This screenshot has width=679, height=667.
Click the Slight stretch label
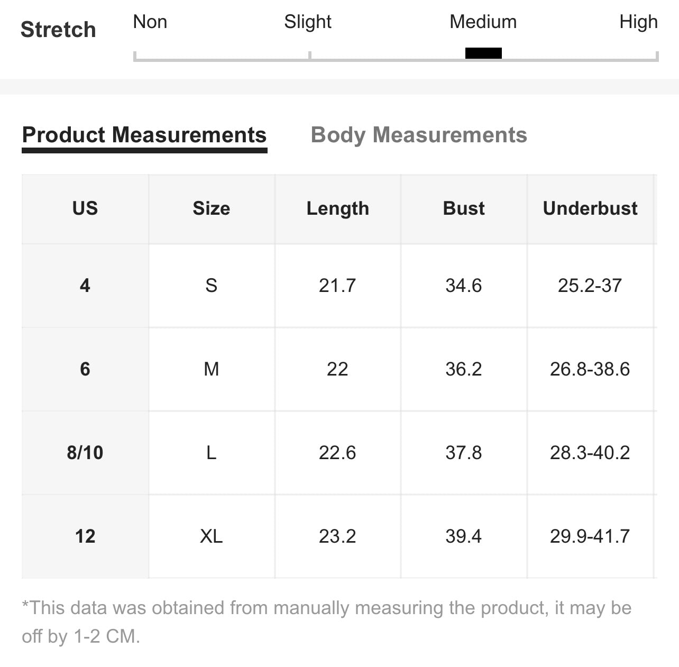coord(308,22)
